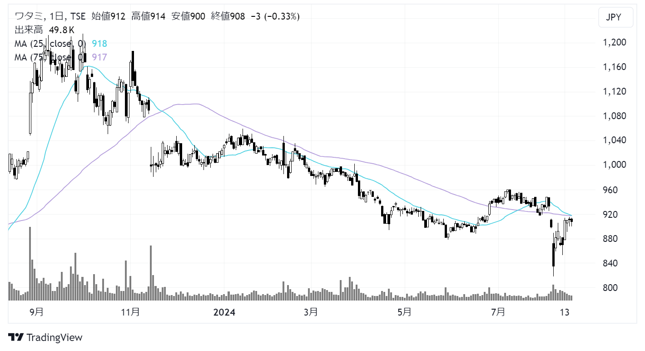Select the MA 75 indicator legend
This screenshot has height=351, width=645.
click(50, 57)
